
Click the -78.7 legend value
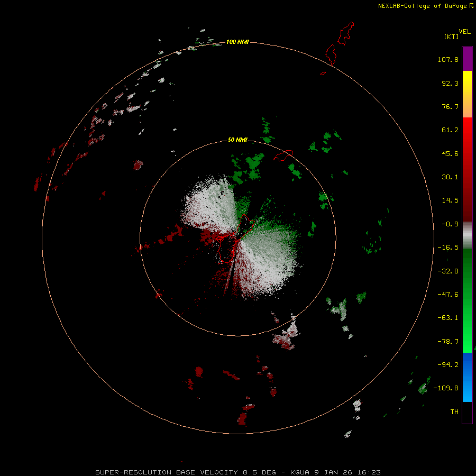(x=448, y=342)
